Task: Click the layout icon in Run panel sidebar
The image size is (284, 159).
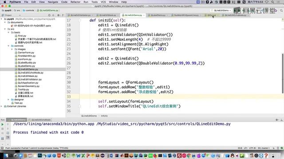Action: [x=3, y=139]
